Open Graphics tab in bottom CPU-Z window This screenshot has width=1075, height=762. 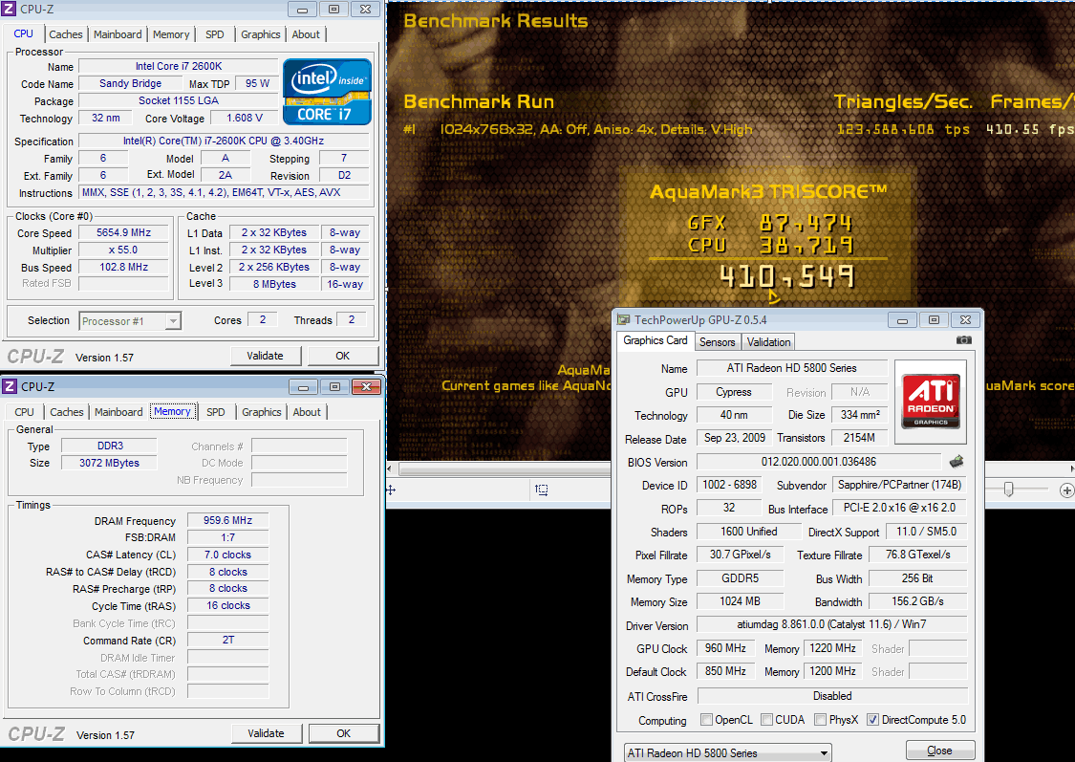tap(261, 412)
